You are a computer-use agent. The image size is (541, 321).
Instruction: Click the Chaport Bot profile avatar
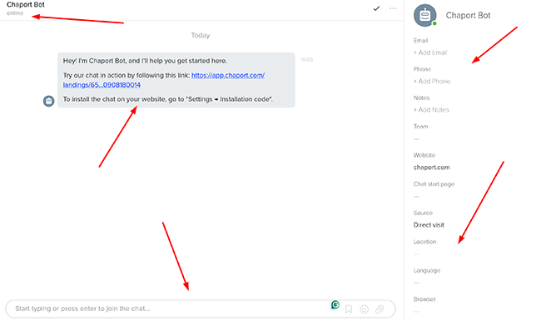tap(425, 16)
